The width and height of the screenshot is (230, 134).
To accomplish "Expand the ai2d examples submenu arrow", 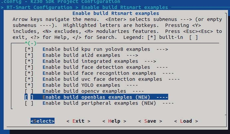I will click(x=132, y=55).
